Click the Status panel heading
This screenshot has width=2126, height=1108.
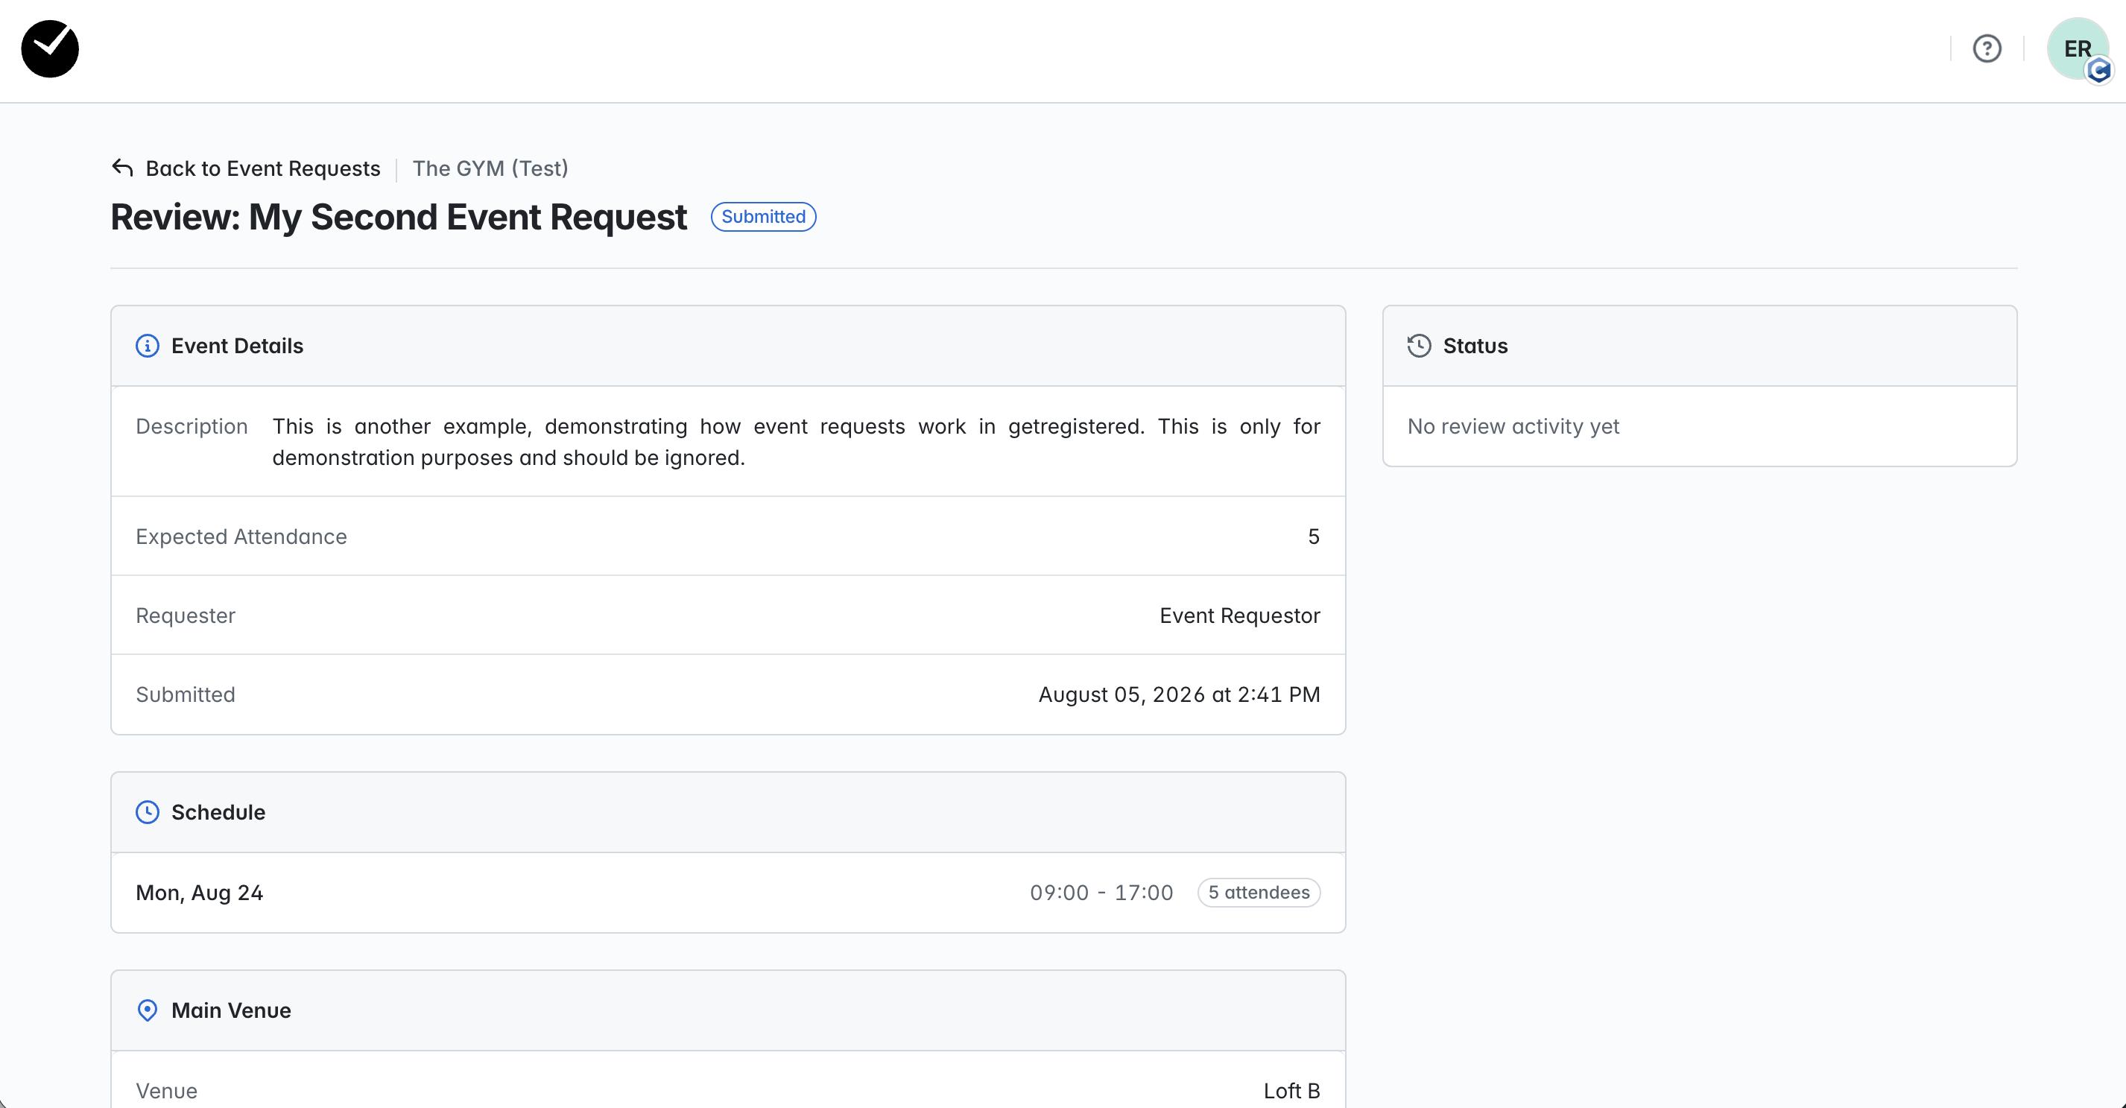[1475, 346]
